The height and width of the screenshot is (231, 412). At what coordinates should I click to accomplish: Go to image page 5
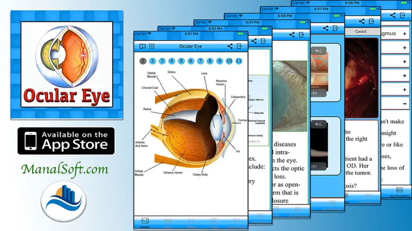[181, 61]
